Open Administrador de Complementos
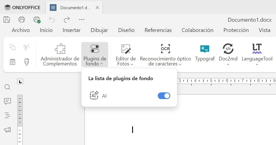 [60, 55]
